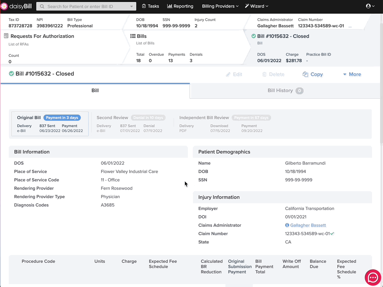The image size is (383, 287).
Task: Click the daisyBill flower logo
Action: [4, 6]
